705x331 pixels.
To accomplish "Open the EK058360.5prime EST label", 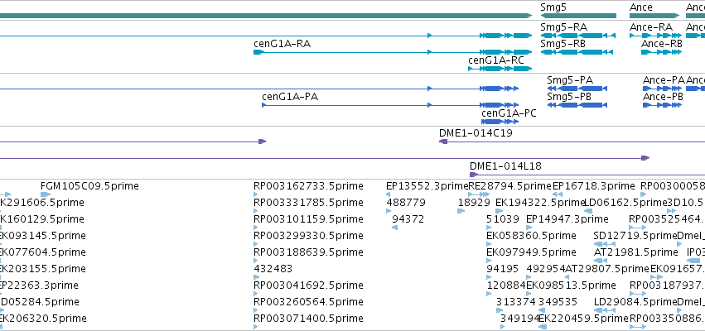I will tap(532, 236).
